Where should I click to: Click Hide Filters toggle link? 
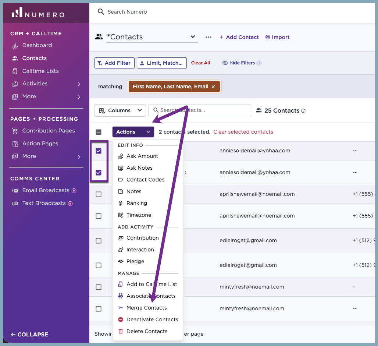click(242, 63)
